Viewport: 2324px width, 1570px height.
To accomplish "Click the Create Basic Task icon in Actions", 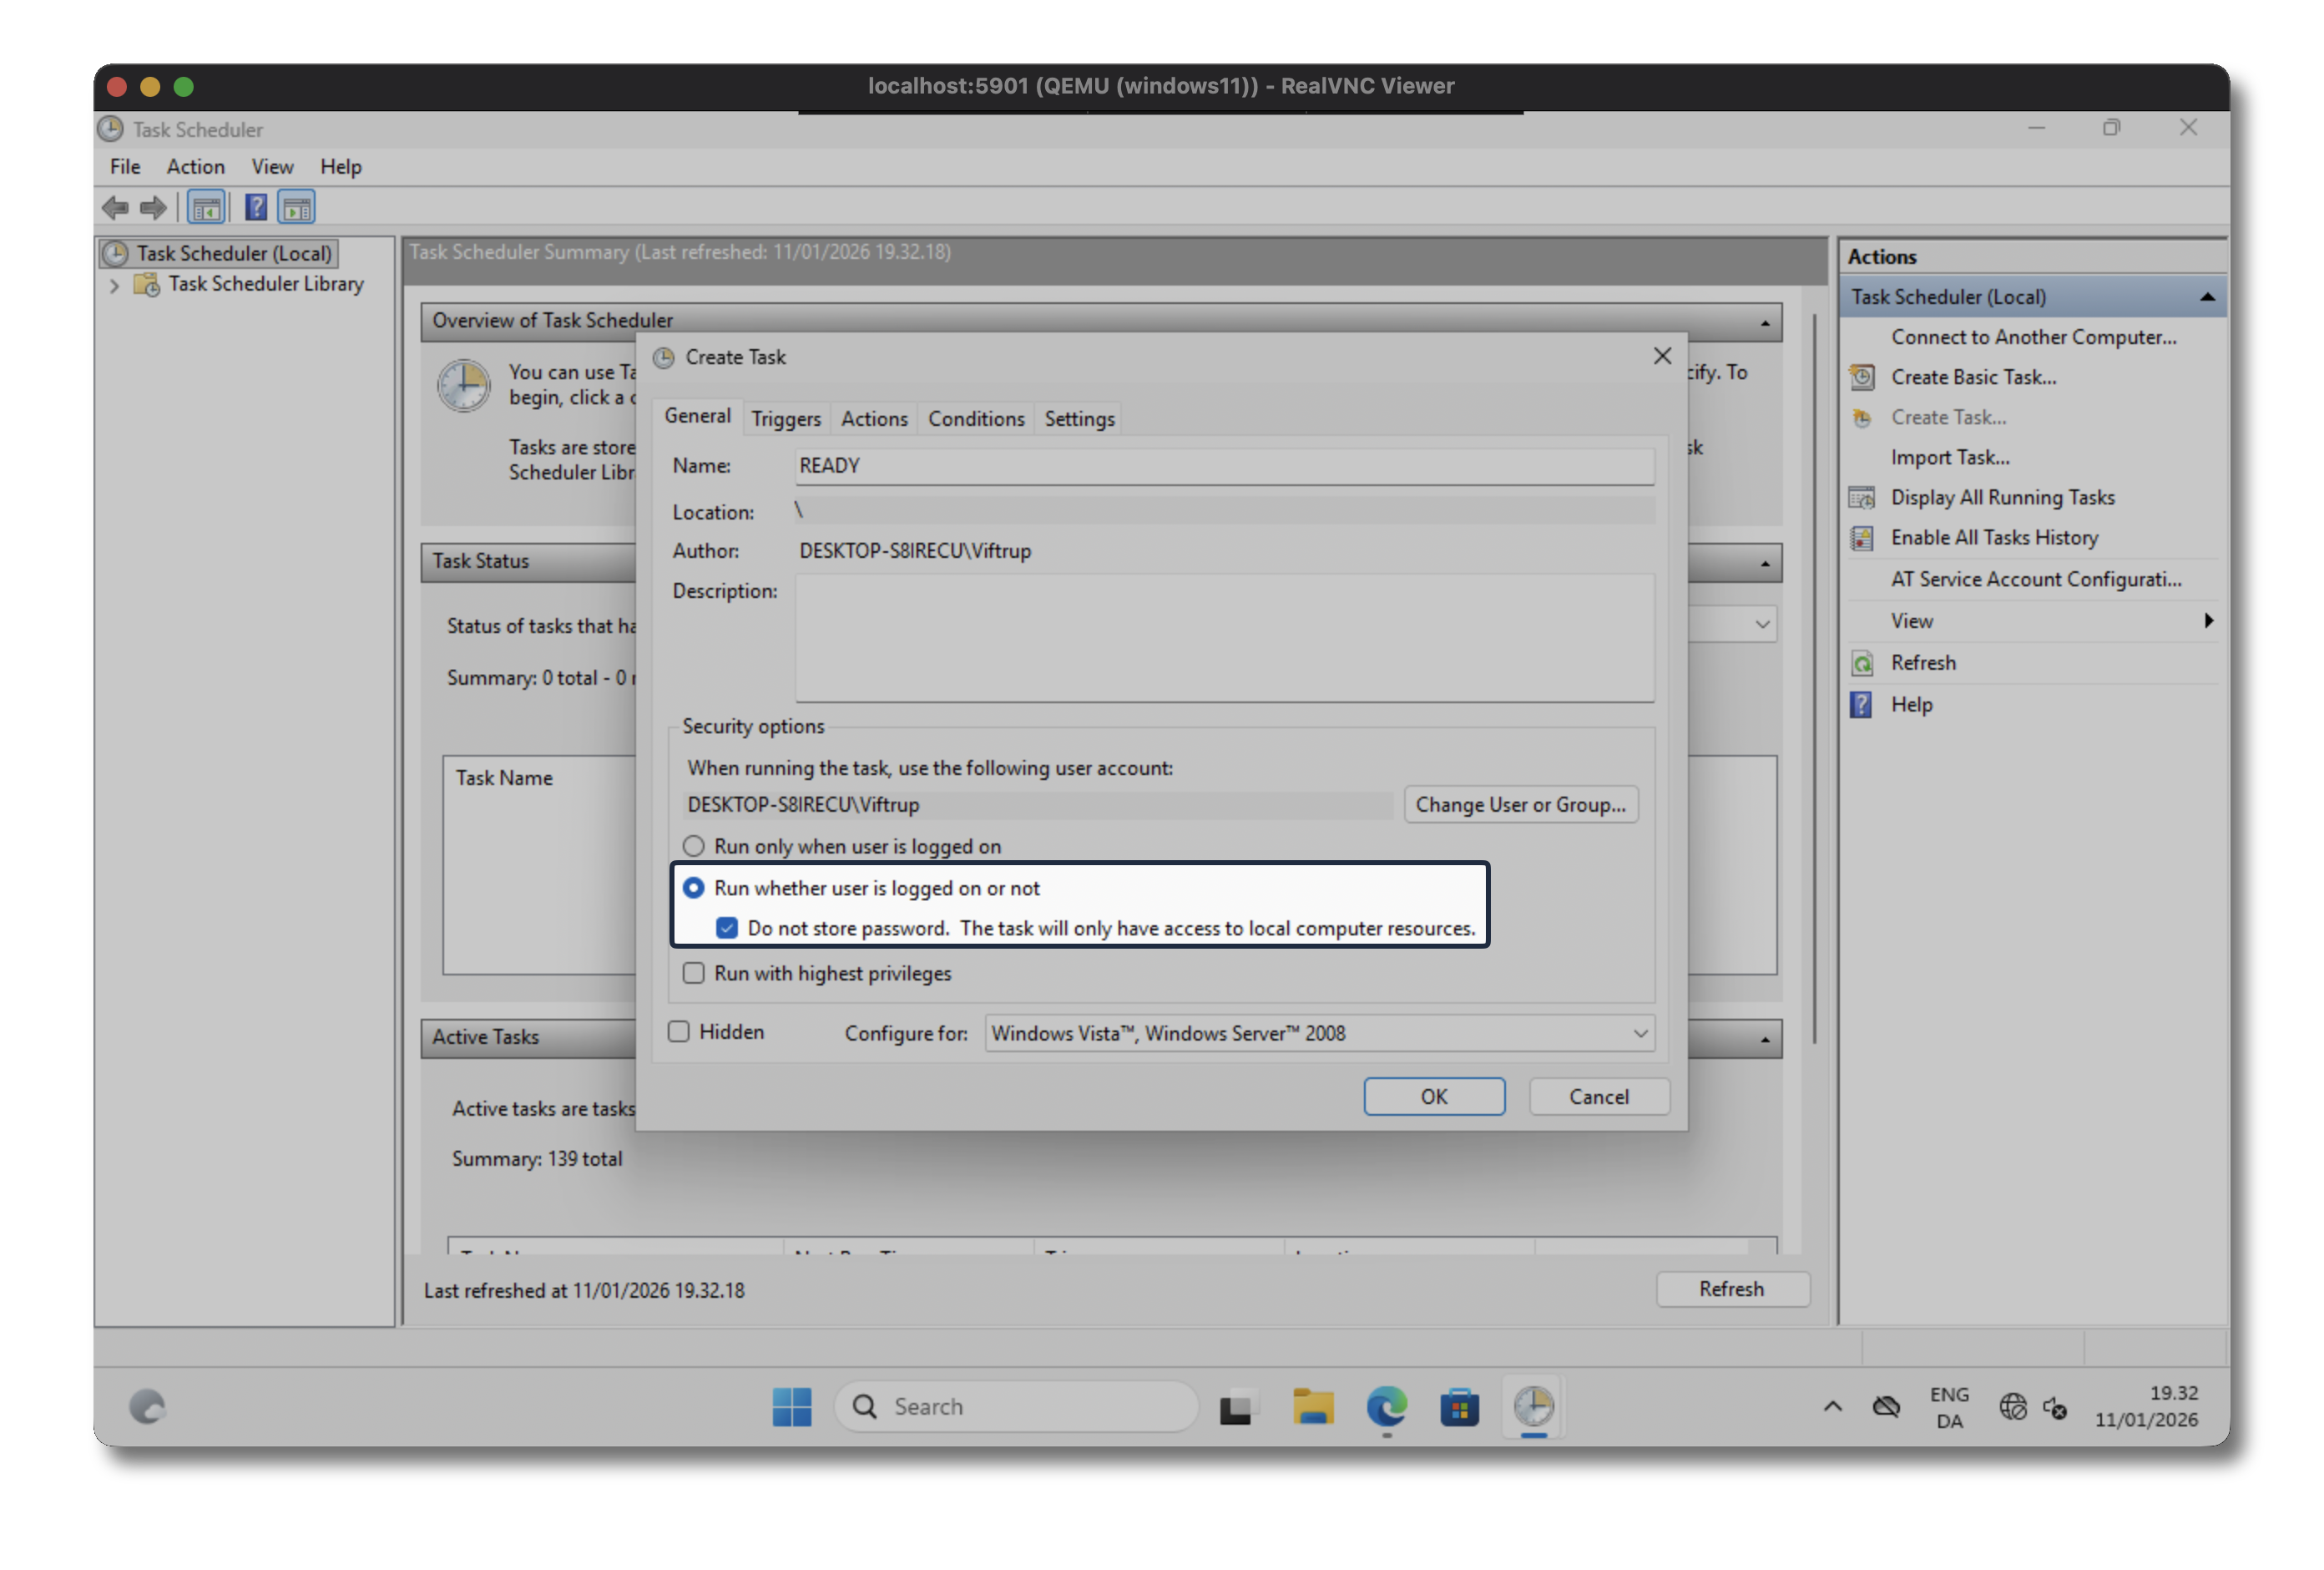I will coord(1862,377).
